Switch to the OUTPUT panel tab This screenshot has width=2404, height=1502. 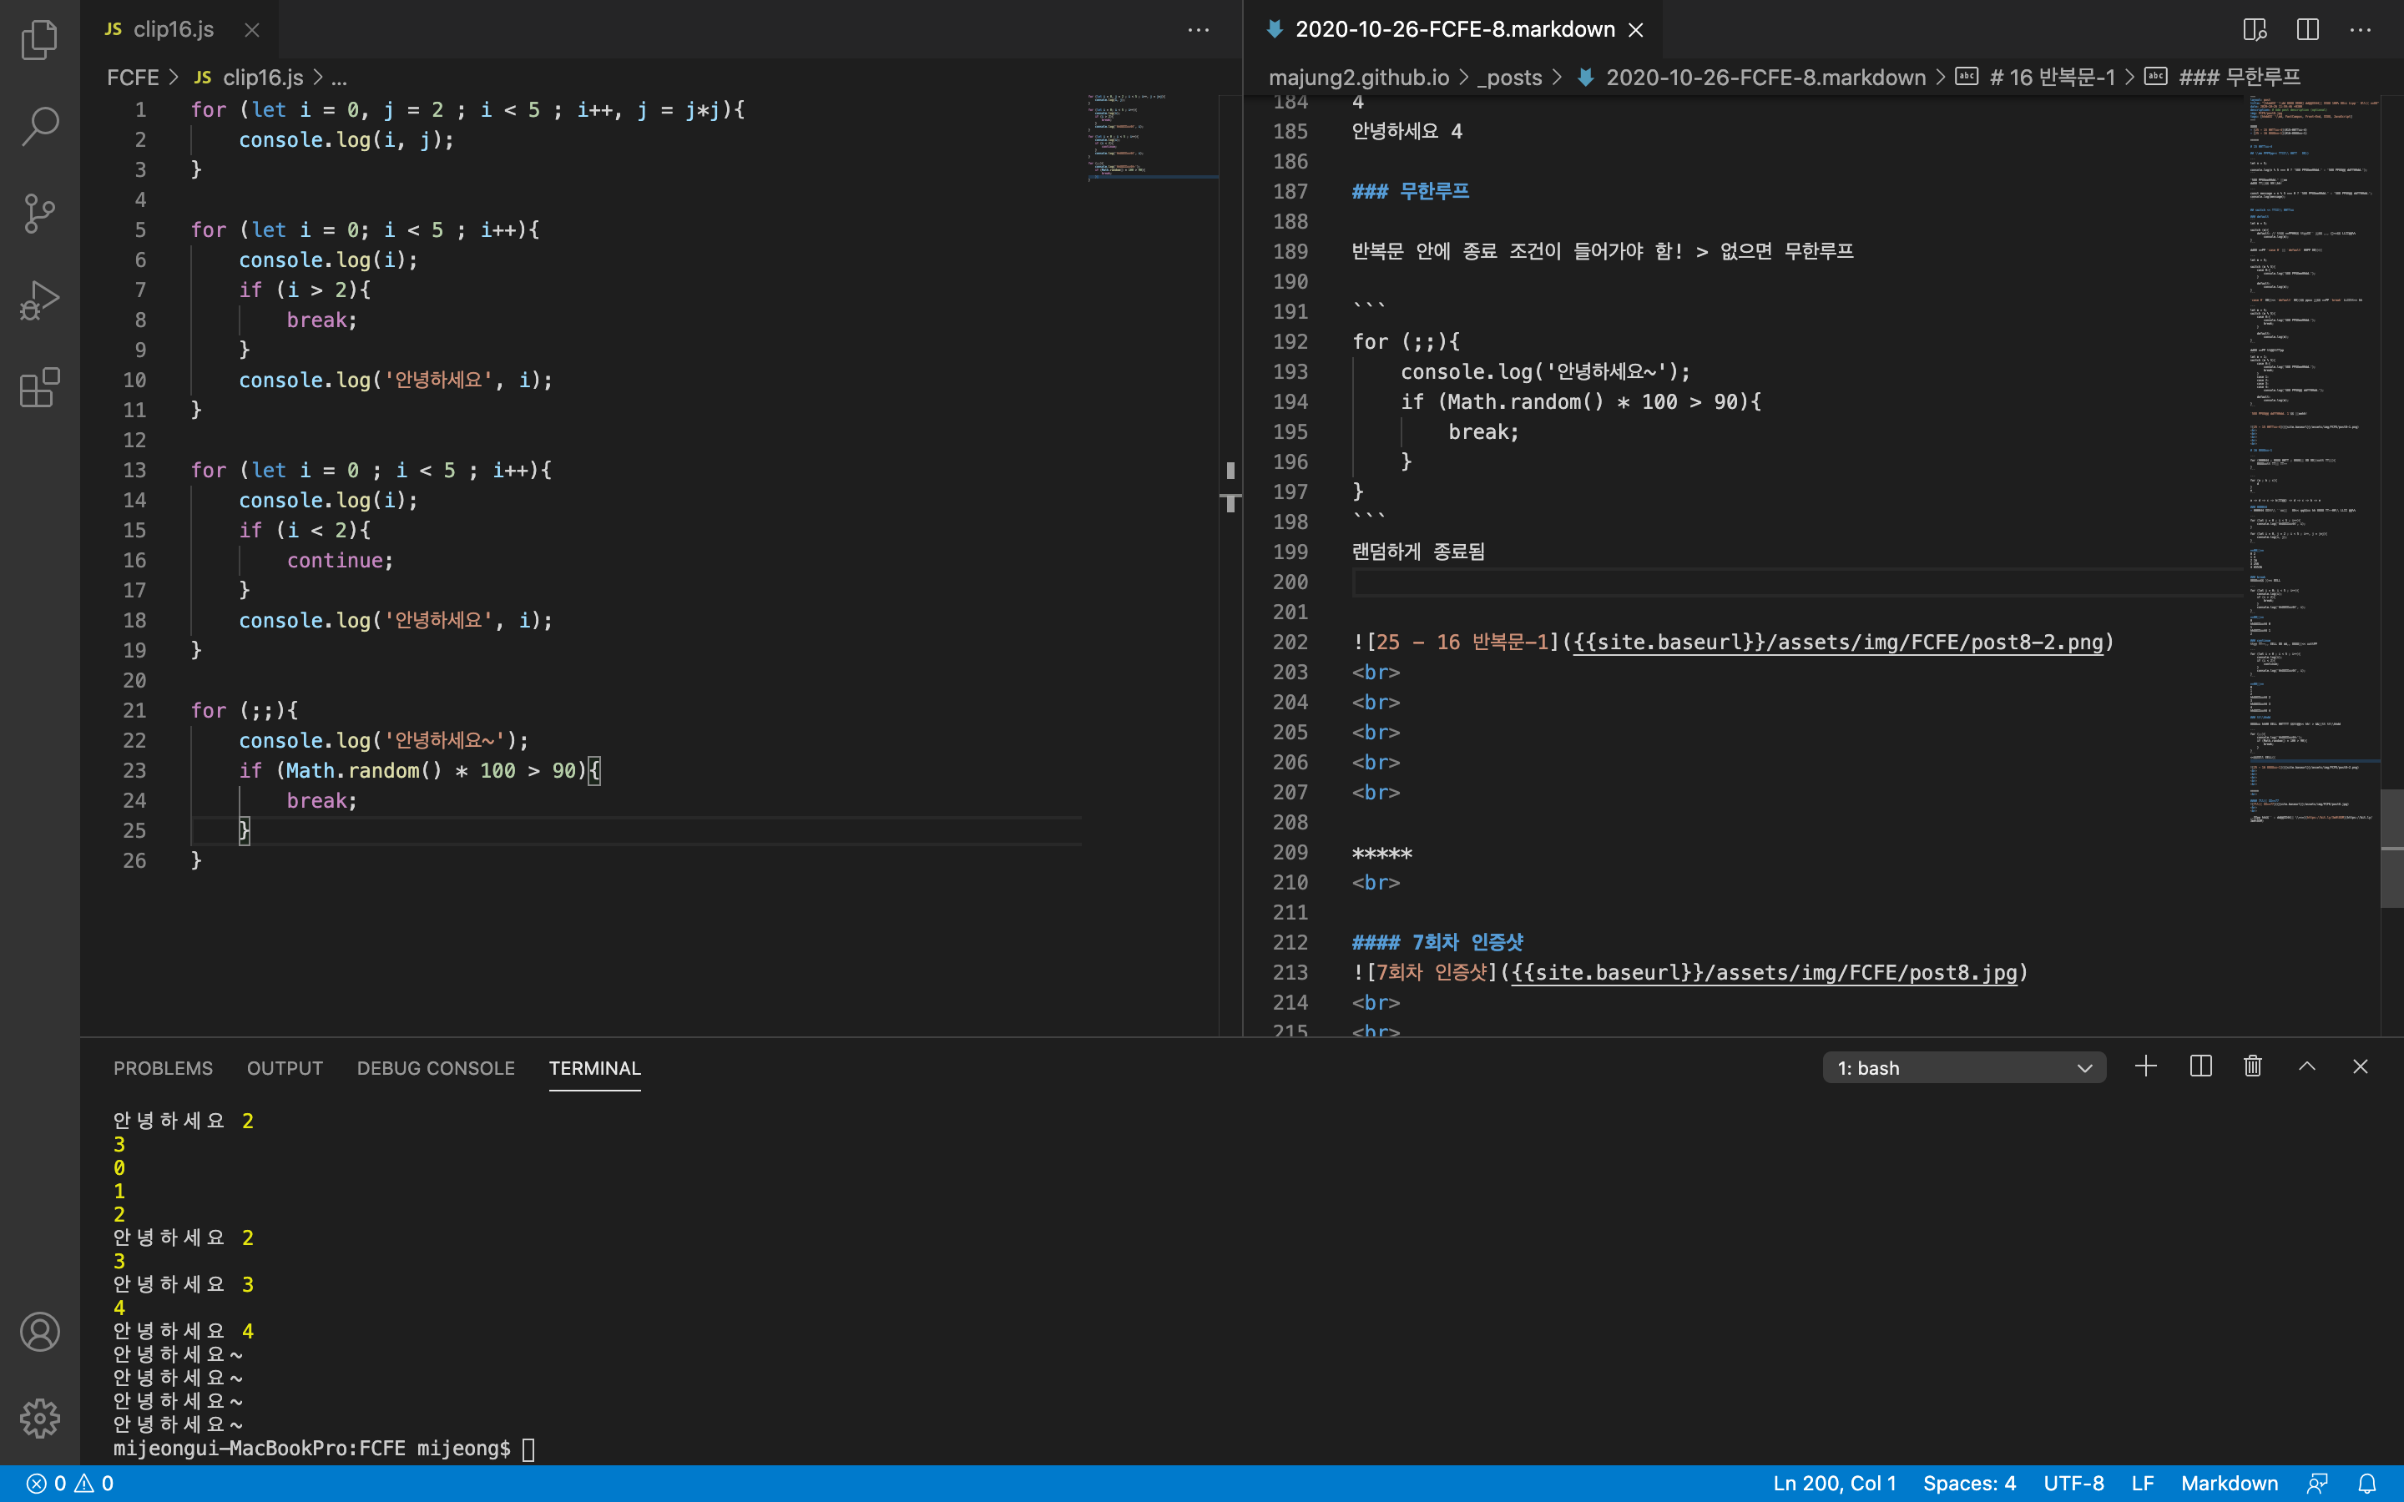coord(285,1068)
